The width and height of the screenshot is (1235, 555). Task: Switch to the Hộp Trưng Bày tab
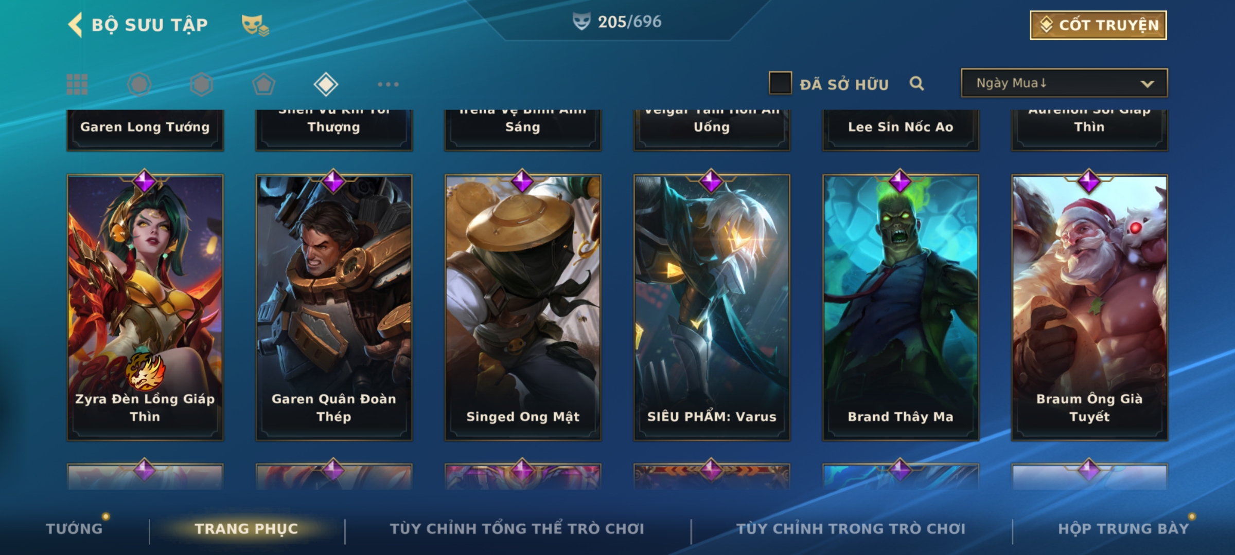pos(1123,529)
